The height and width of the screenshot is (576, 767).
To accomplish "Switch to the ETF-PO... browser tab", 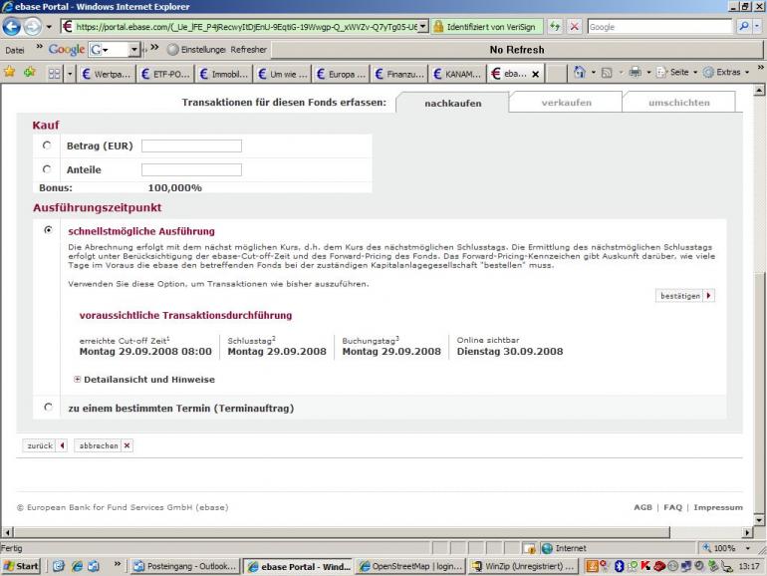I will pos(165,74).
